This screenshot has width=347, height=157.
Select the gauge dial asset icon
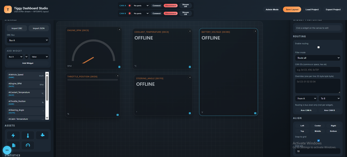tap(28, 145)
